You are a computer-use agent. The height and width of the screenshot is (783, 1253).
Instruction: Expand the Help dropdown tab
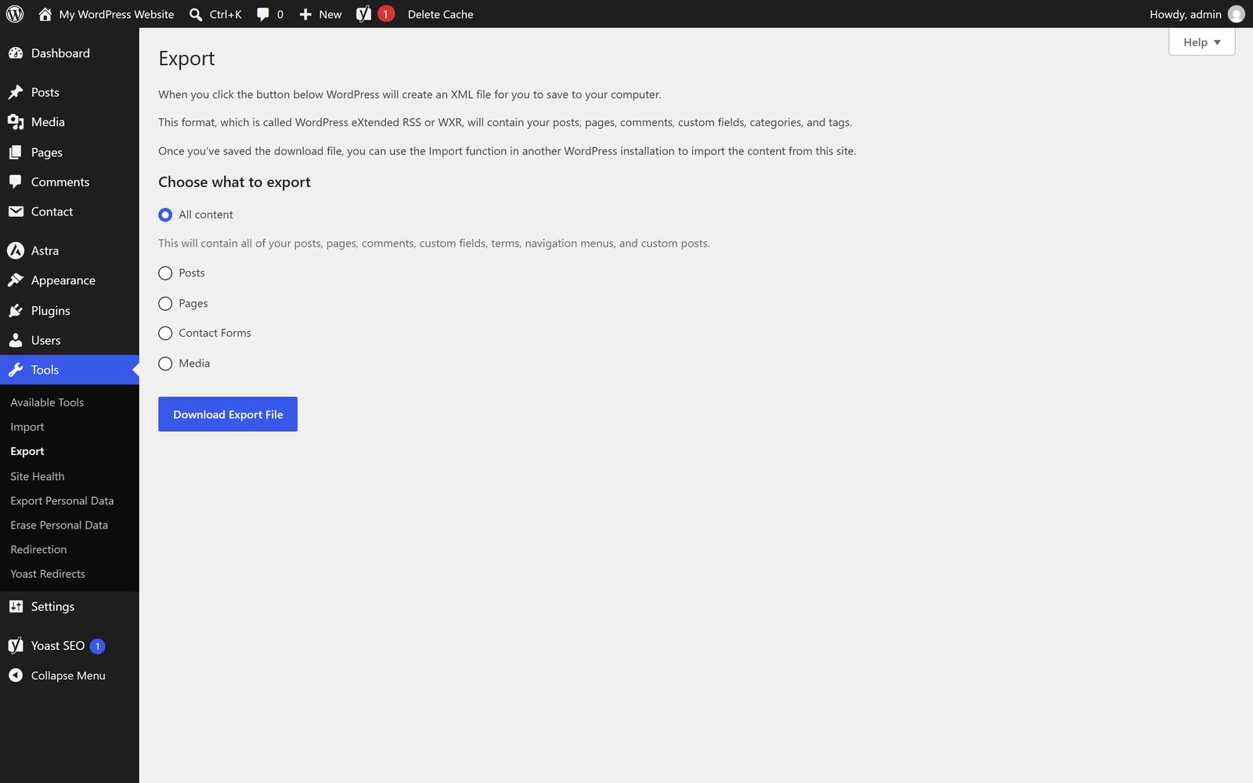point(1201,42)
